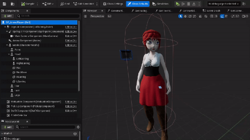Toggle Hide Unrelated nodes

click(84, 4)
